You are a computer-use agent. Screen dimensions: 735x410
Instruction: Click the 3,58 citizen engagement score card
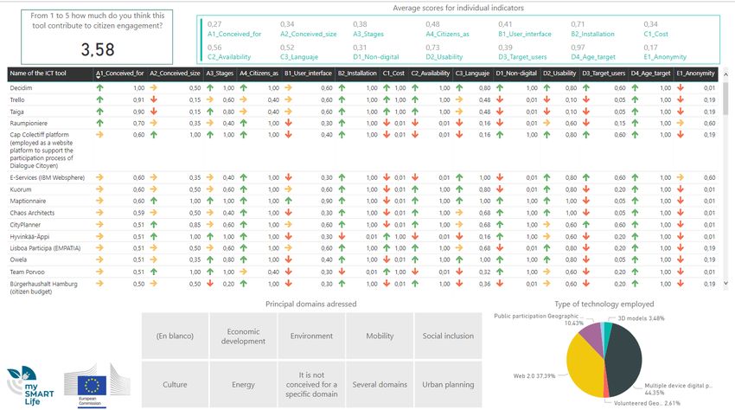[97, 37]
